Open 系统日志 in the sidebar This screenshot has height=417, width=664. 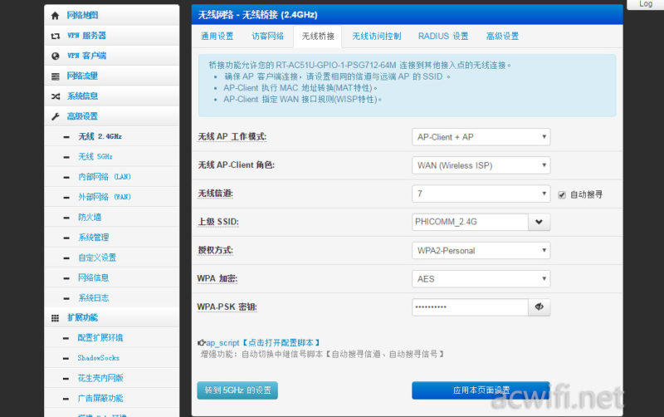(112, 298)
